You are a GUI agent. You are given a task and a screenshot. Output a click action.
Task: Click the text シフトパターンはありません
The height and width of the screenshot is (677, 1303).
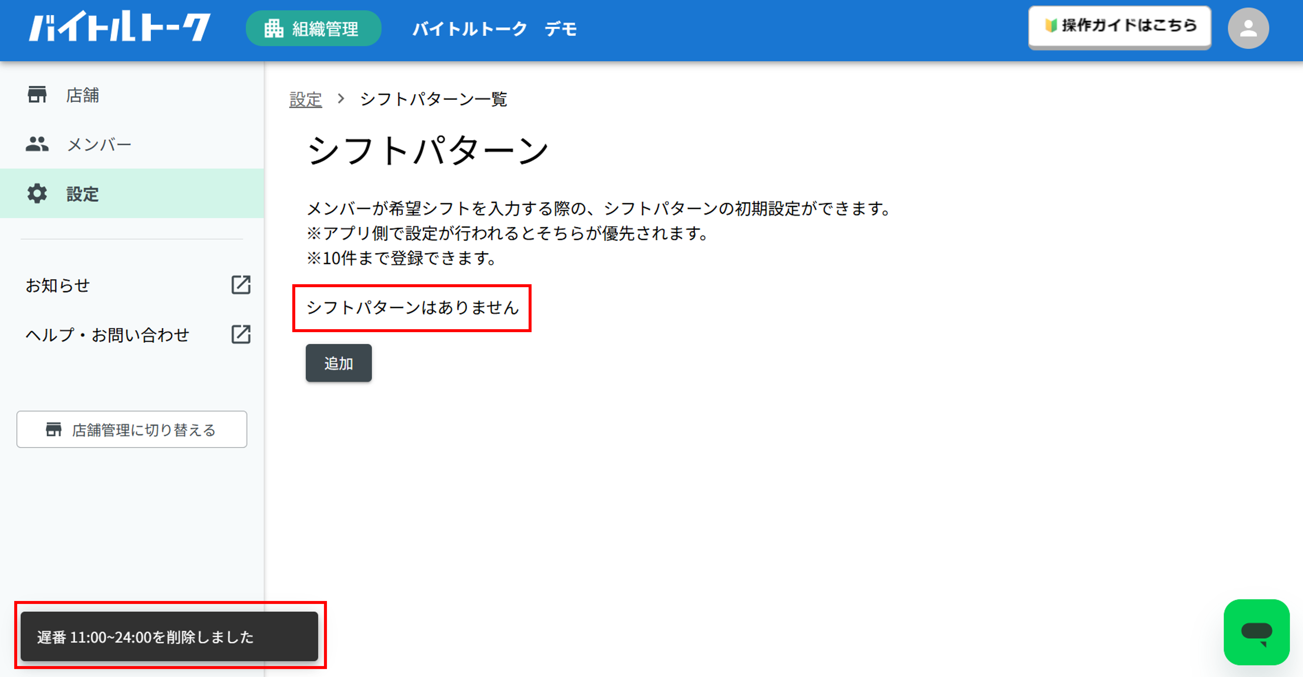[x=413, y=307]
